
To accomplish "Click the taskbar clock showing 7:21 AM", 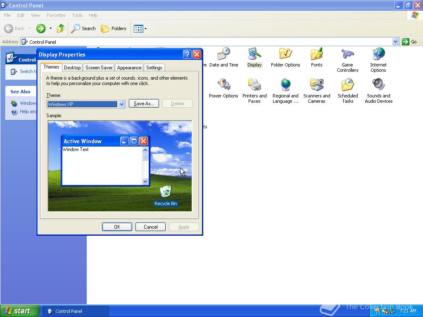I will coord(408,311).
